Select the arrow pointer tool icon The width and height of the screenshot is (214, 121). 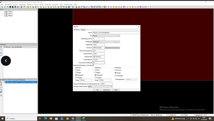pyautogui.click(x=127, y=7)
